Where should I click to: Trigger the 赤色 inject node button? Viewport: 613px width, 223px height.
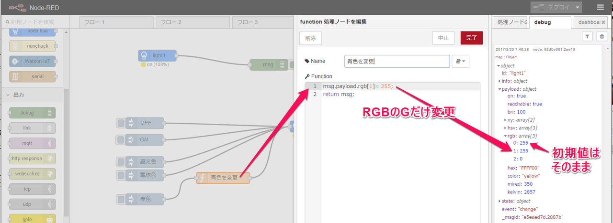click(x=121, y=199)
